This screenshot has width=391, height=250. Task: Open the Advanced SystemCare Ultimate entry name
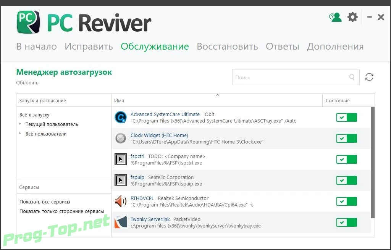(x=165, y=114)
